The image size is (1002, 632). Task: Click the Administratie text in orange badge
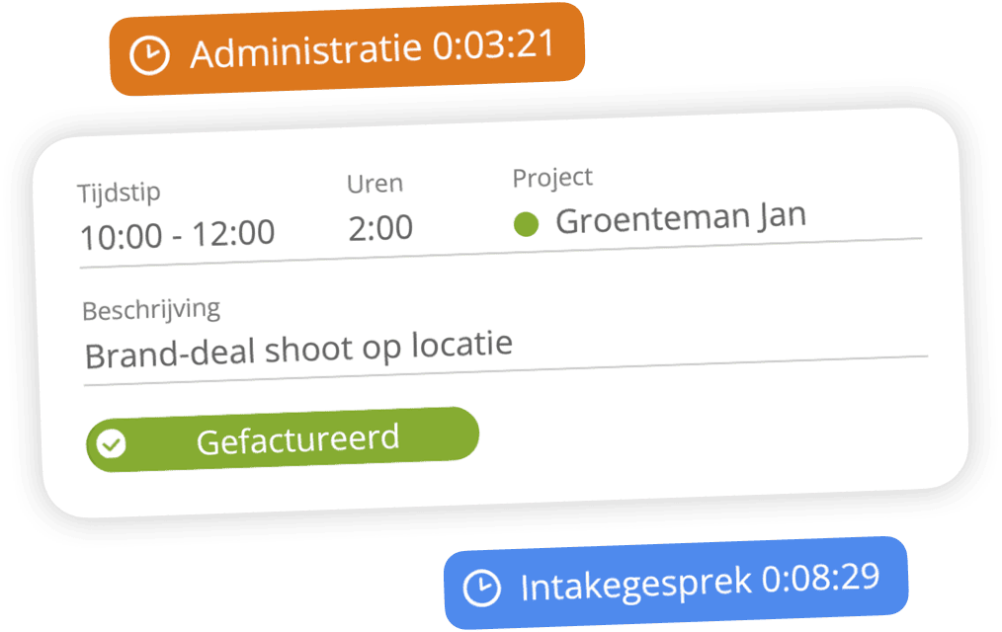click(x=306, y=50)
